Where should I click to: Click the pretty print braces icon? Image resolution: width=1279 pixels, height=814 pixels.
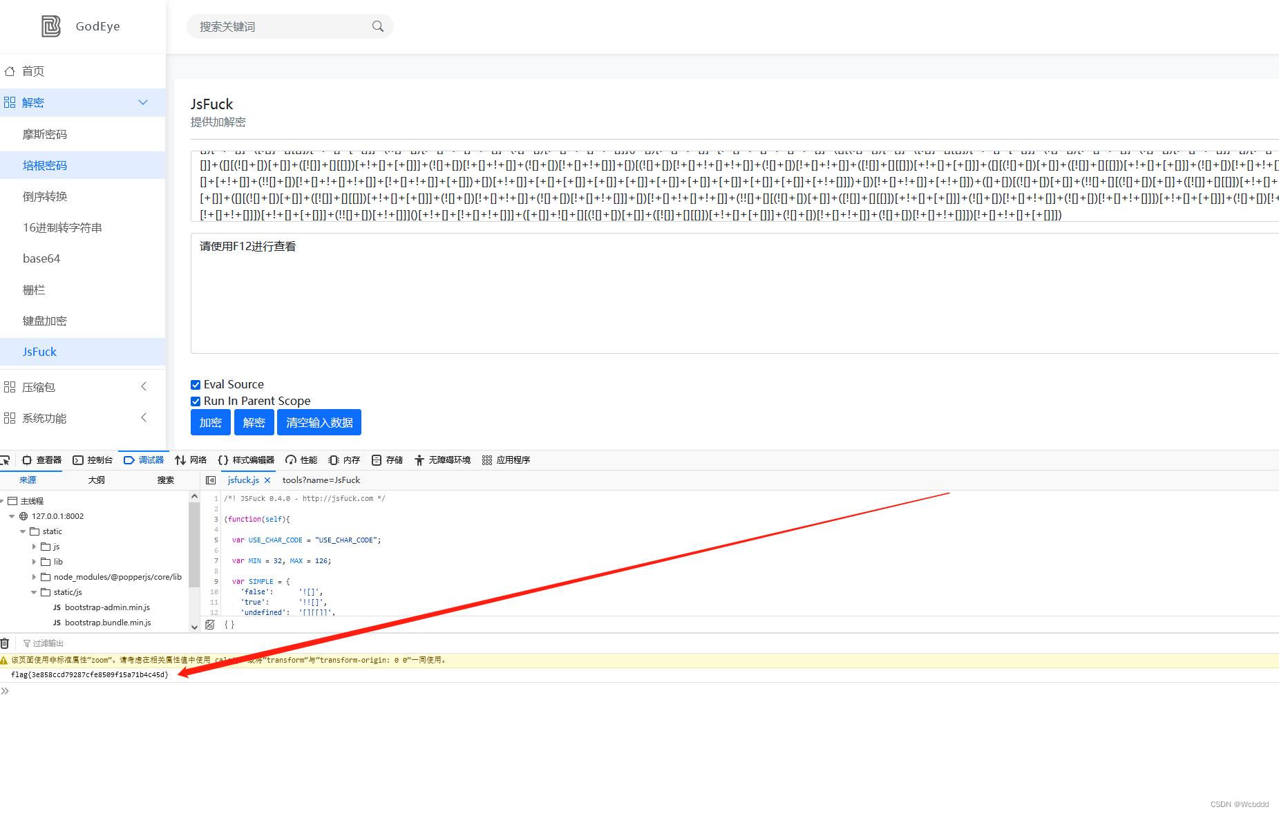pos(229,625)
